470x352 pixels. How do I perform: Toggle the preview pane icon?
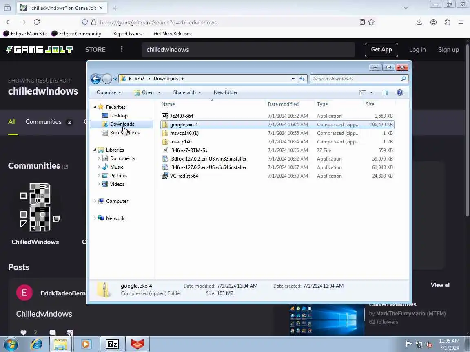(385, 92)
